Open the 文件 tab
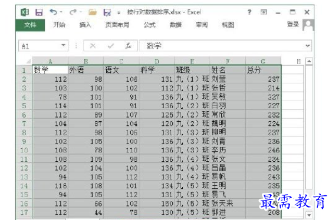The width and height of the screenshot is (332, 220). [30, 25]
